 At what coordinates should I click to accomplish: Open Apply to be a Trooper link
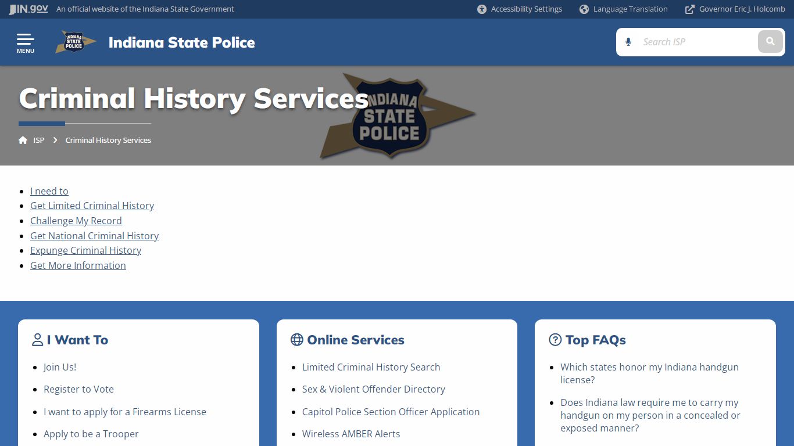click(91, 434)
